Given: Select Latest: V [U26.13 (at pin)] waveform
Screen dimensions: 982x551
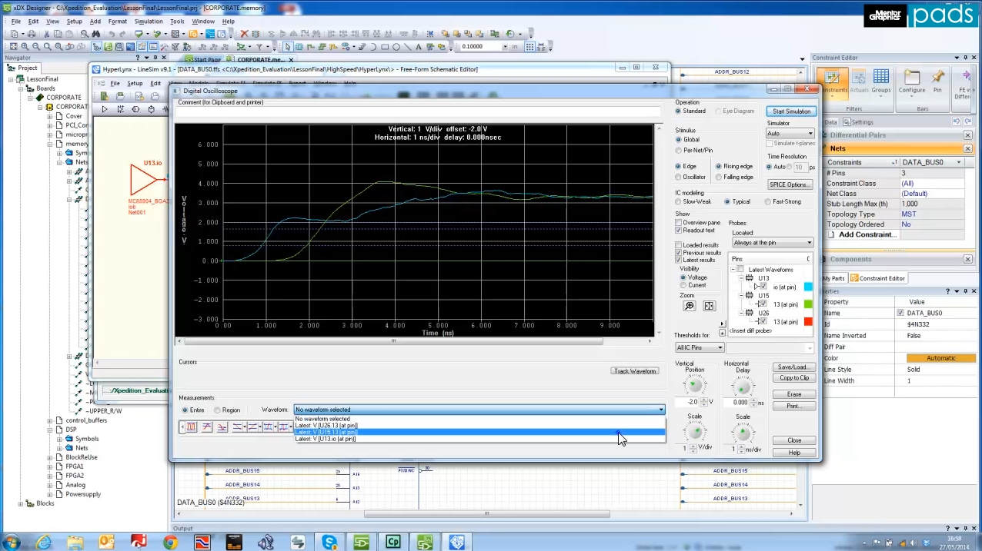Looking at the screenshot, I should (x=326, y=425).
